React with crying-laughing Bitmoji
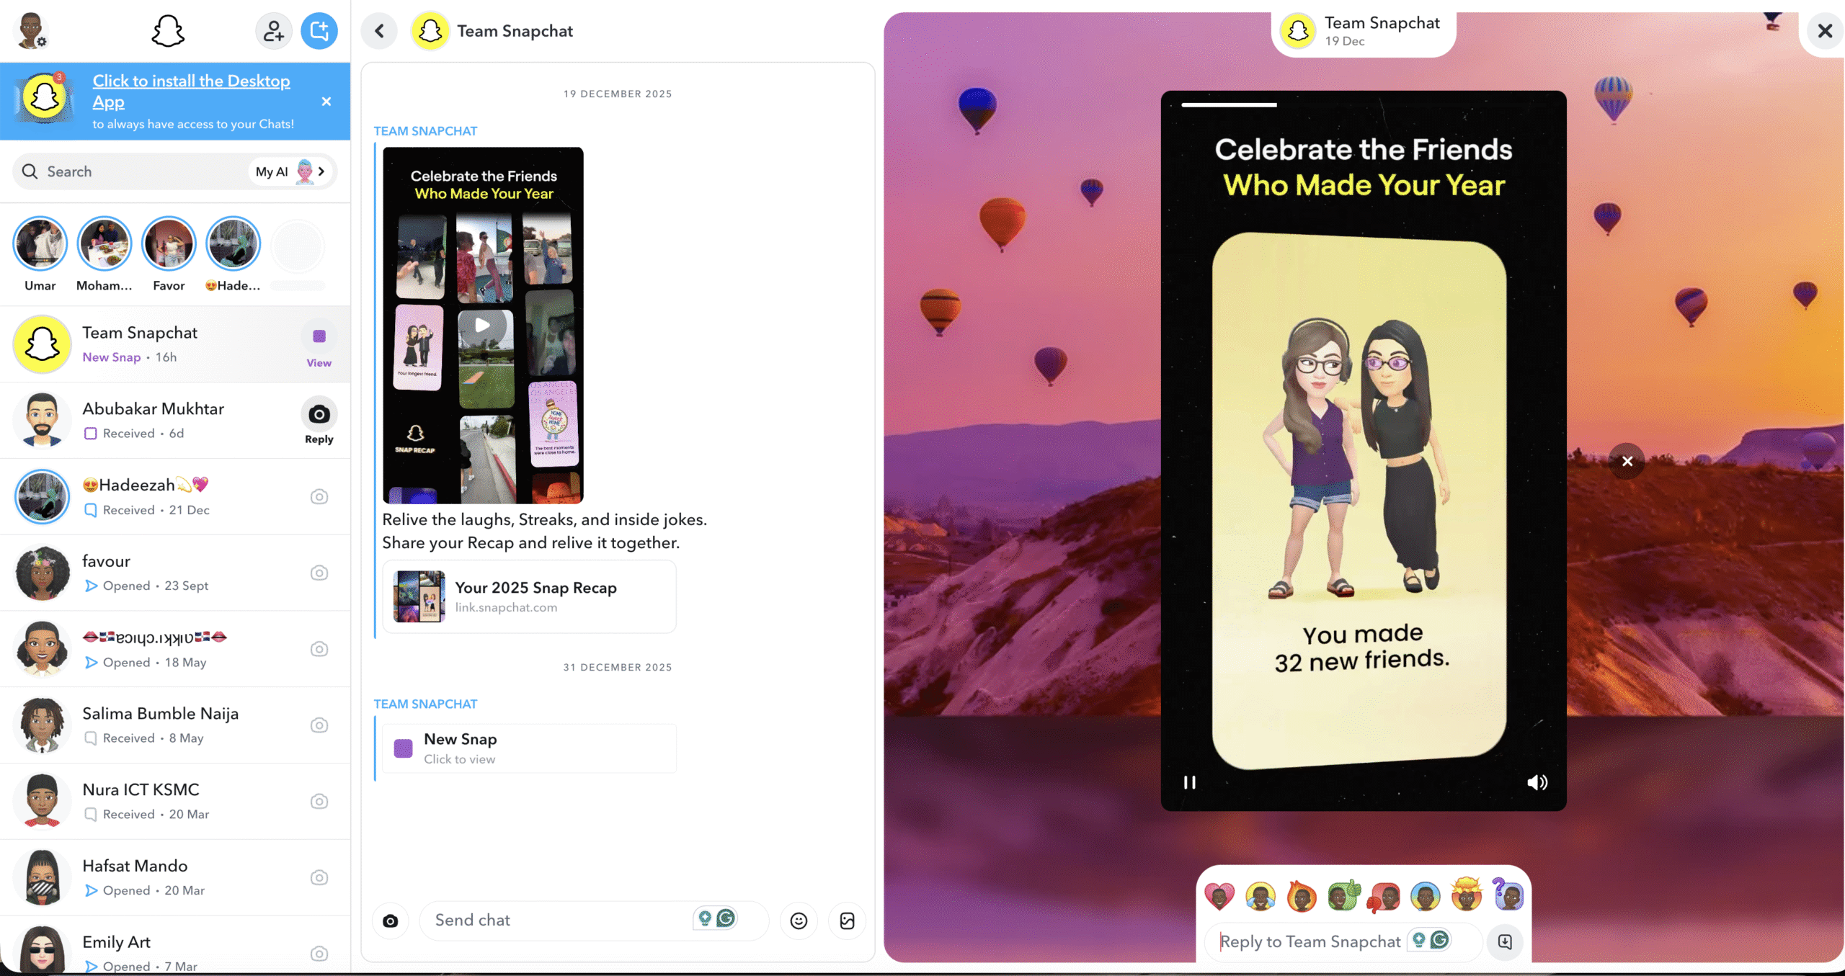 [1261, 896]
